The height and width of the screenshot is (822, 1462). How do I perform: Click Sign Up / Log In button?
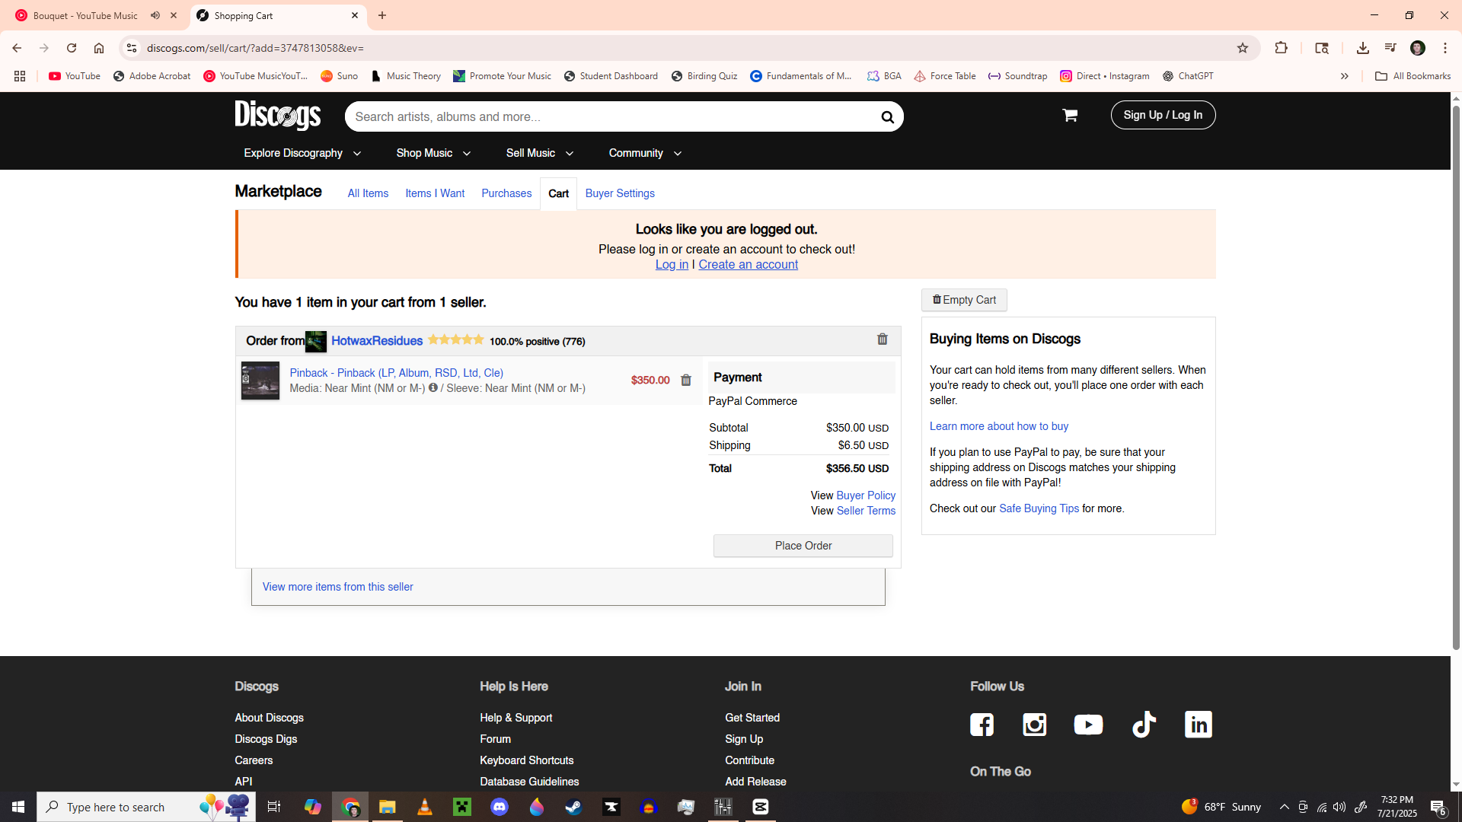[1163, 115]
